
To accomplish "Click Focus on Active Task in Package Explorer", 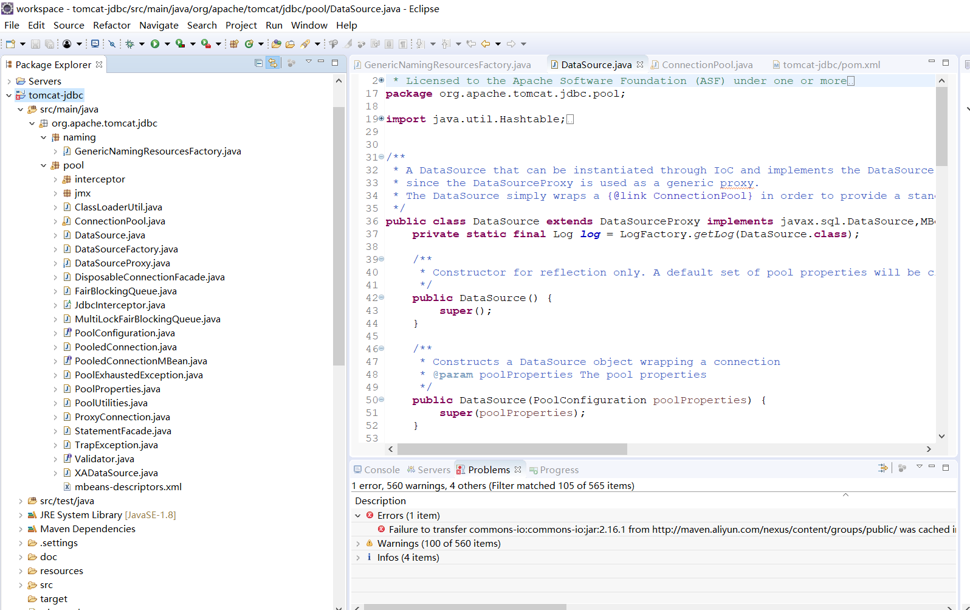I will [x=291, y=63].
